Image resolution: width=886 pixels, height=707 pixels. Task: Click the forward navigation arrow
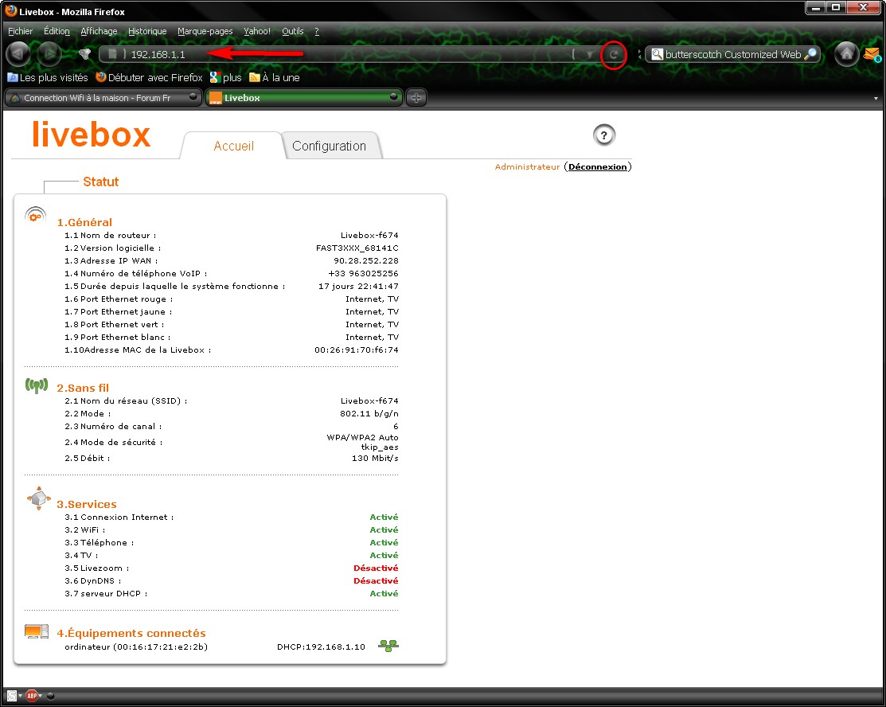49,54
